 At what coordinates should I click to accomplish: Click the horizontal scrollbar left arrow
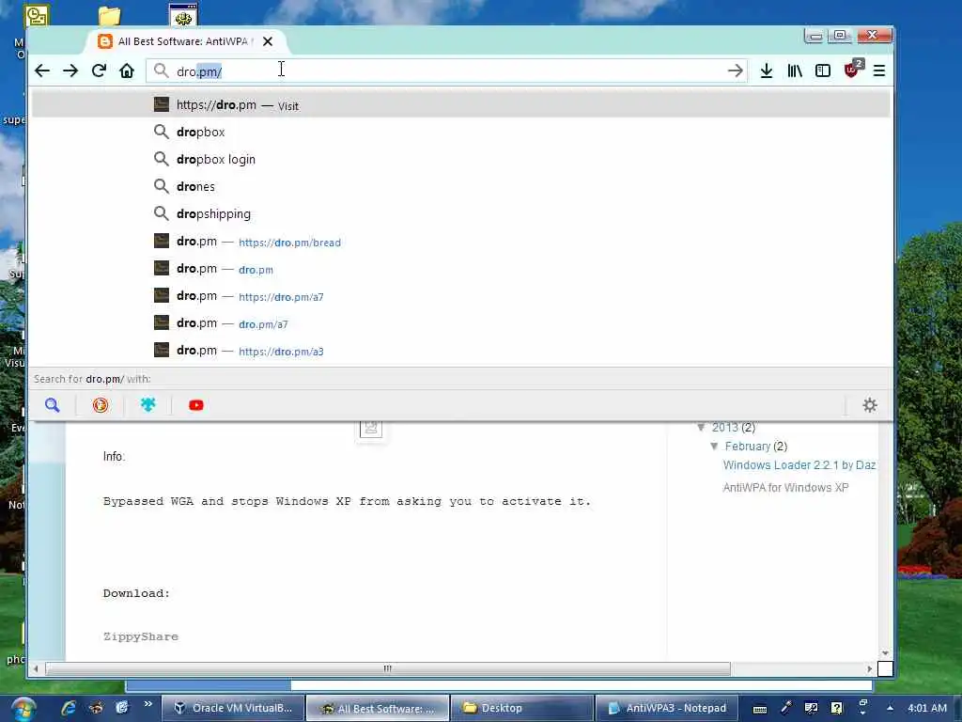click(x=36, y=668)
